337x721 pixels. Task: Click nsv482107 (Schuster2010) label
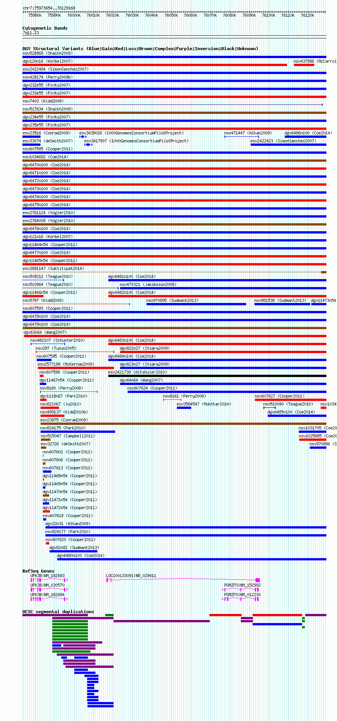click(58, 340)
